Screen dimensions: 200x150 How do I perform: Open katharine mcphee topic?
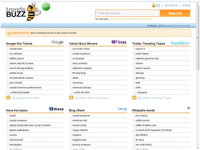click(x=82, y=68)
